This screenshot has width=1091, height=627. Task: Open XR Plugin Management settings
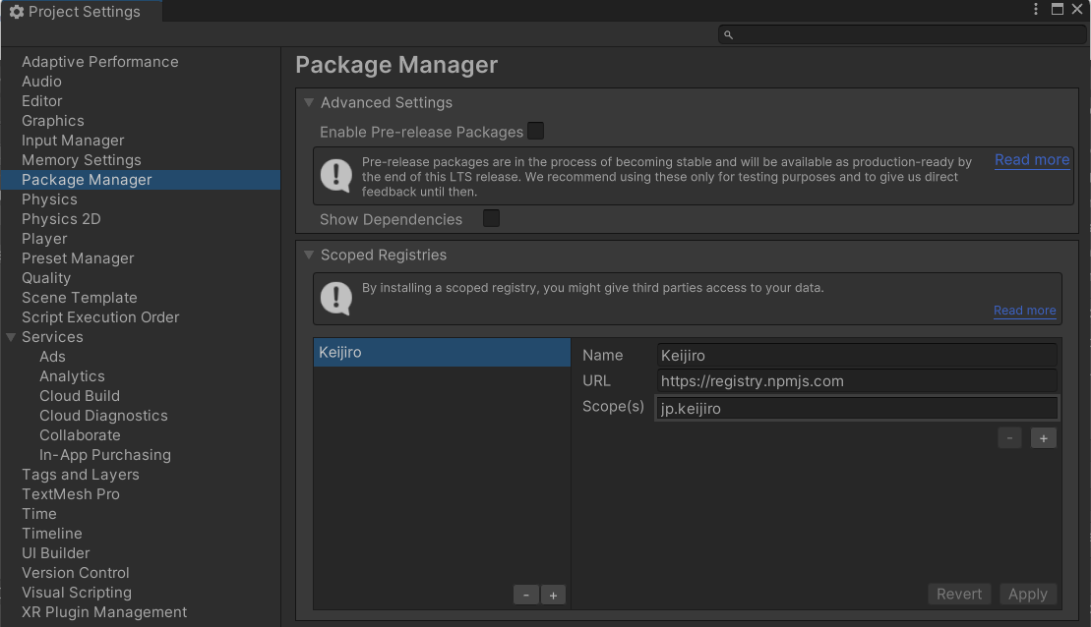[x=104, y=612]
